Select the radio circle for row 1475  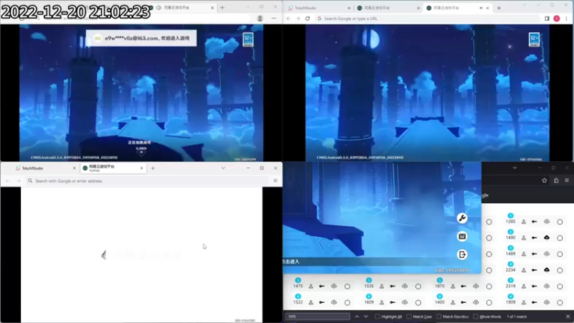347,286
